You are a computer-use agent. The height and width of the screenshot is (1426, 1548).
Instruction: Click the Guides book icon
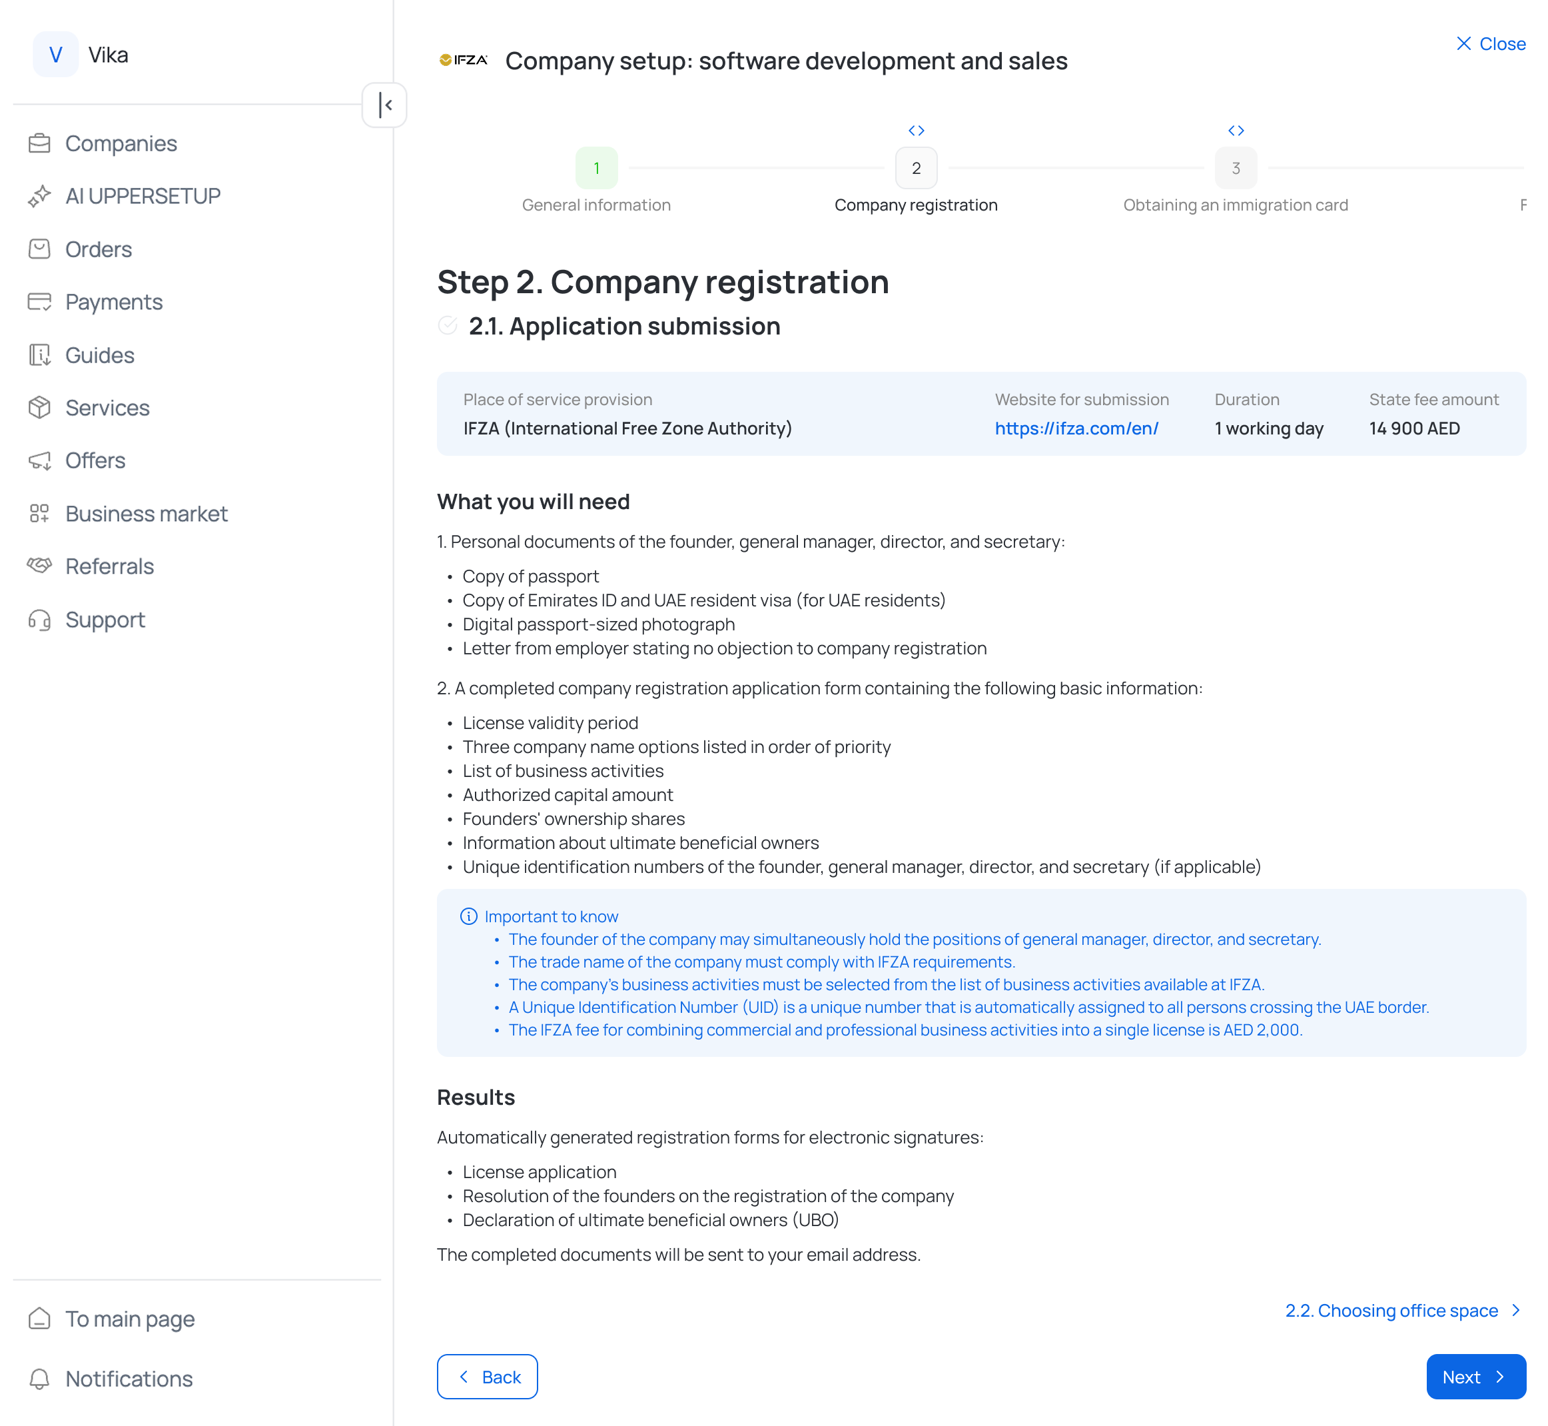pos(39,355)
